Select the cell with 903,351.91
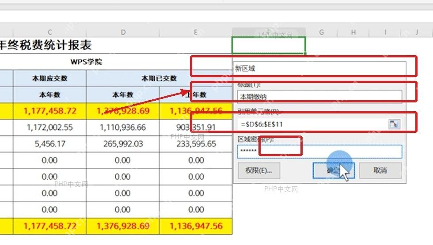Viewport: 433px width, 245px height. point(196,128)
